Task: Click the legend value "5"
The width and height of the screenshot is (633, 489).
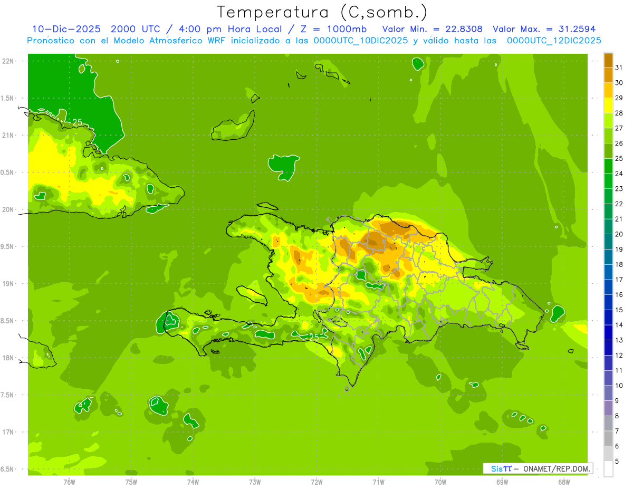Action: click(x=617, y=462)
